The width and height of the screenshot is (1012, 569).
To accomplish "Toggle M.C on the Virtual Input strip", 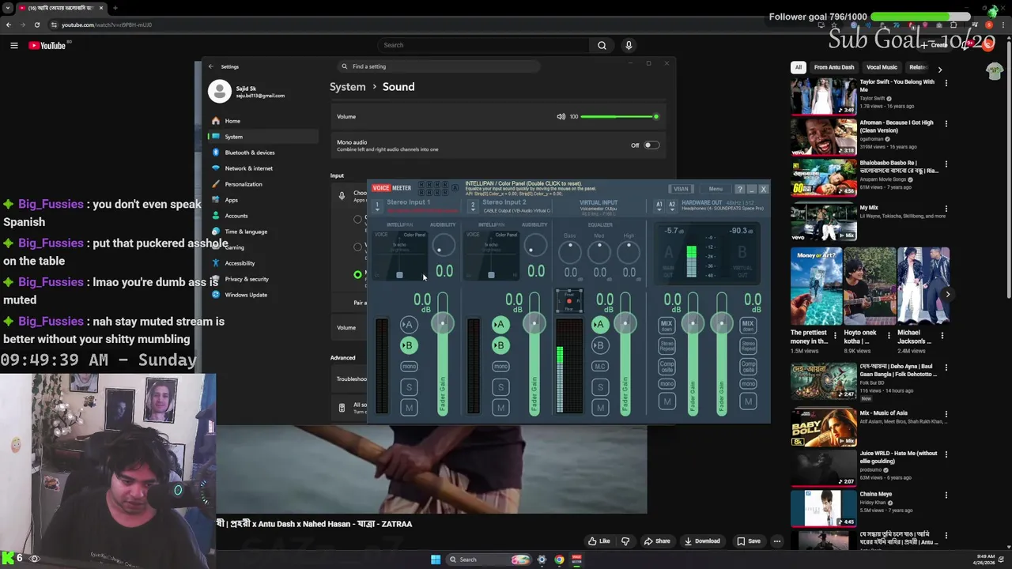I will pos(600,367).
